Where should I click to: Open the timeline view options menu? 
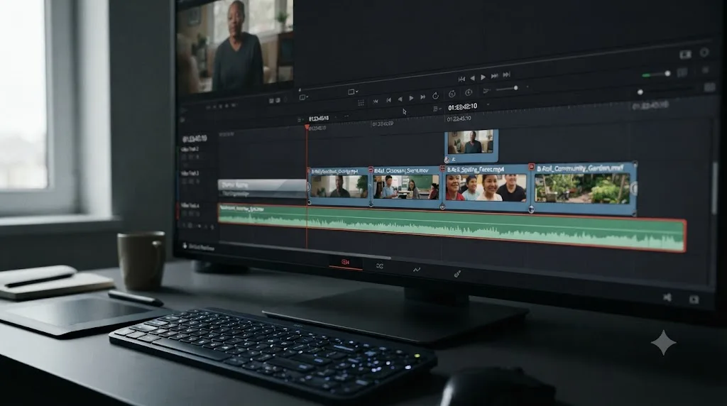click(x=437, y=109)
